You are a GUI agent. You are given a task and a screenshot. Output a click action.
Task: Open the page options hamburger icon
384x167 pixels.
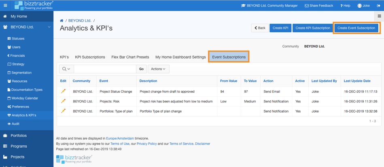(379, 17)
